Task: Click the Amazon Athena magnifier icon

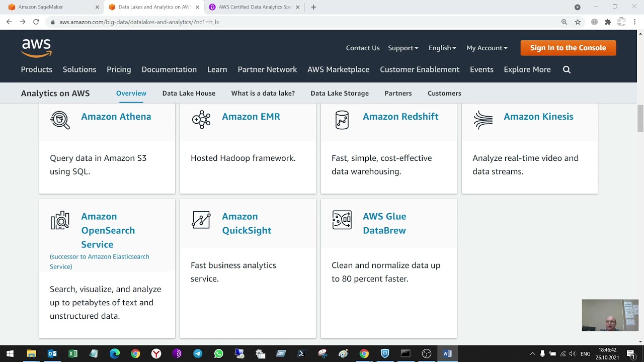Action: [60, 120]
